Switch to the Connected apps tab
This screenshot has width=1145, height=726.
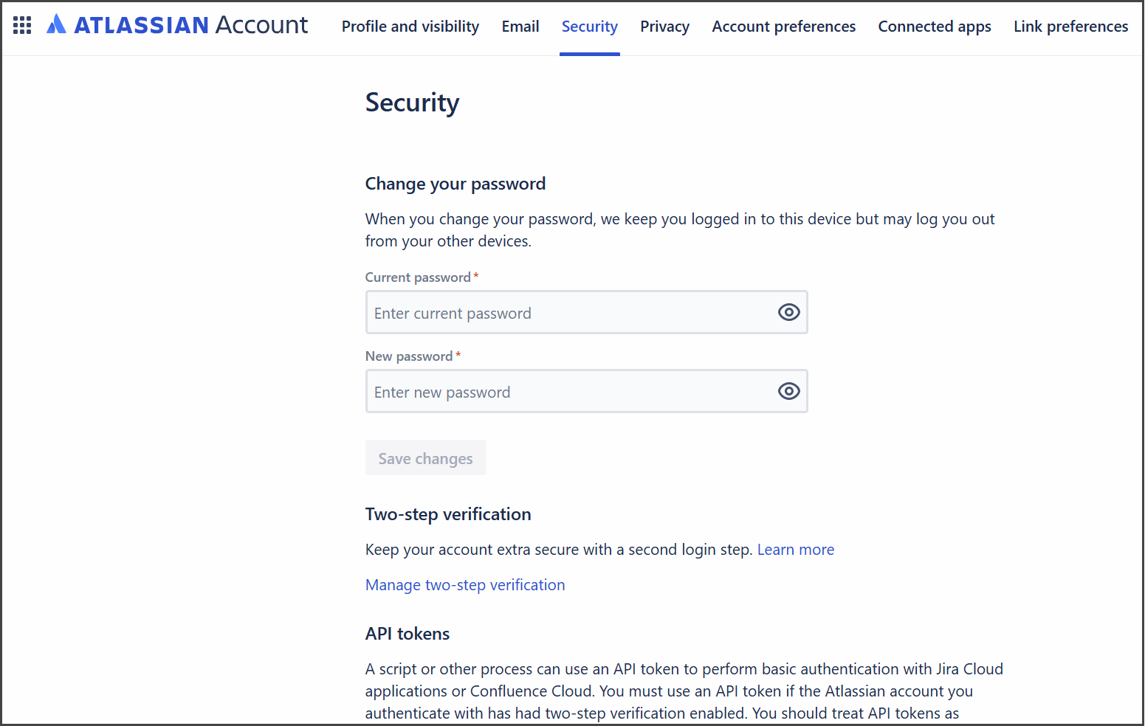[x=934, y=27]
